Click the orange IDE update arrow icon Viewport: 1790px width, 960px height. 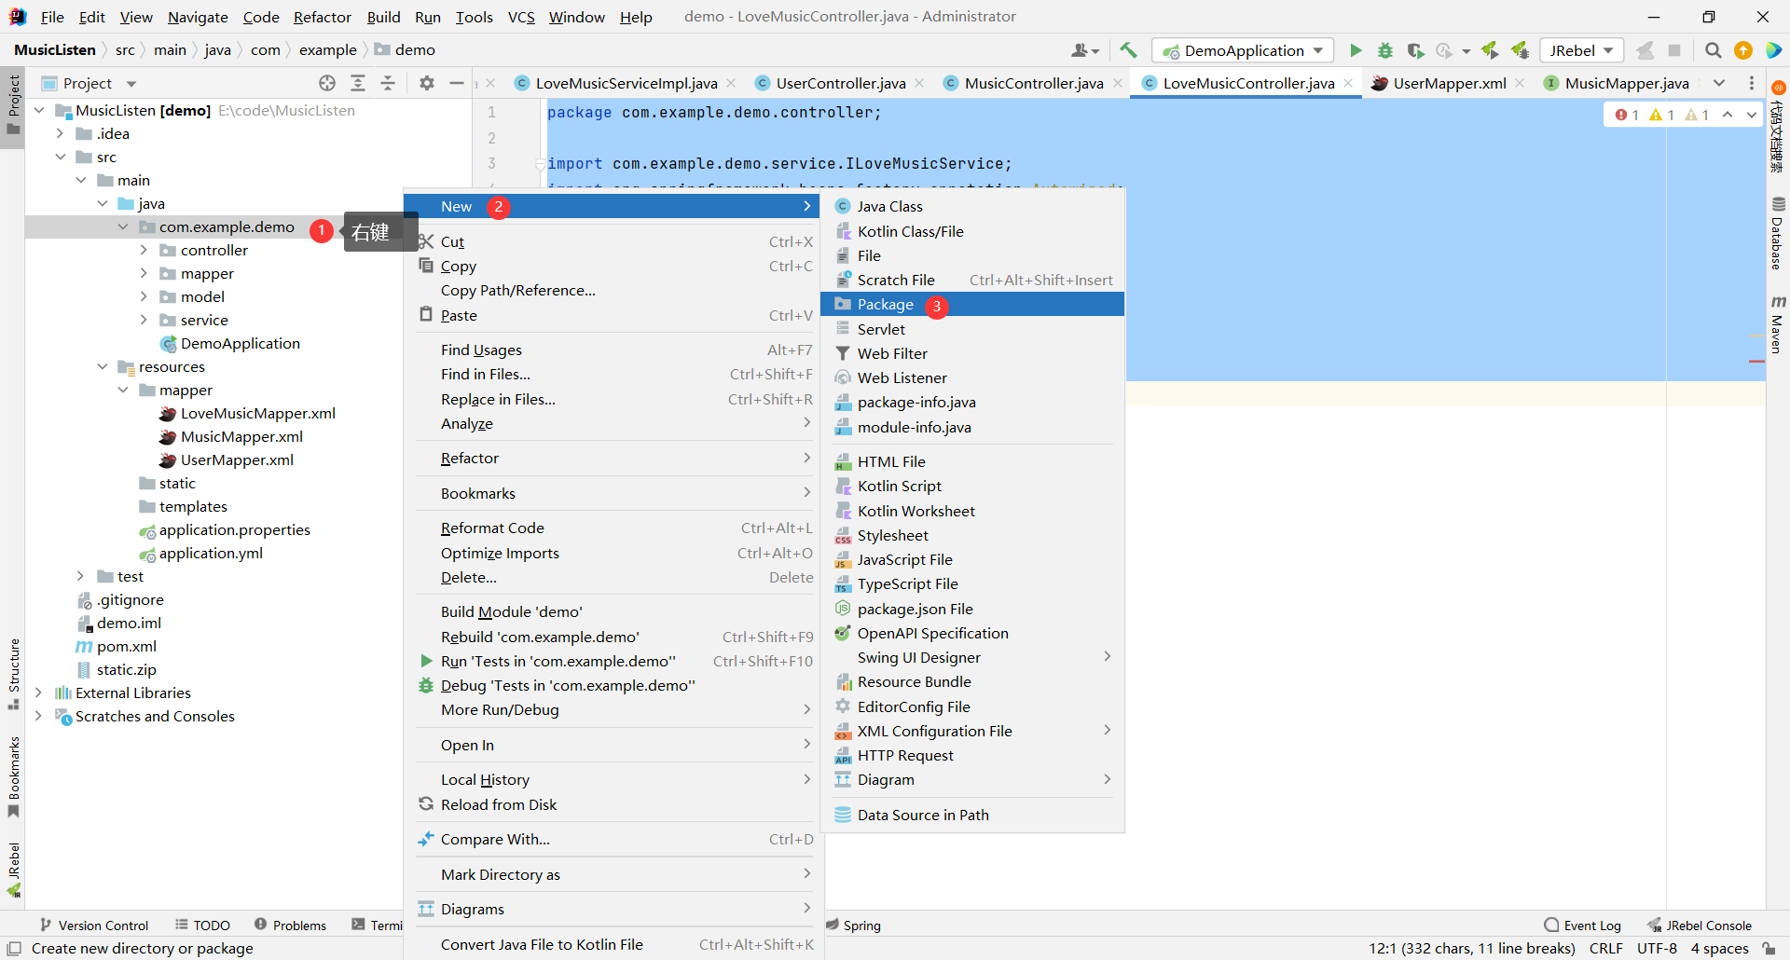1742,50
